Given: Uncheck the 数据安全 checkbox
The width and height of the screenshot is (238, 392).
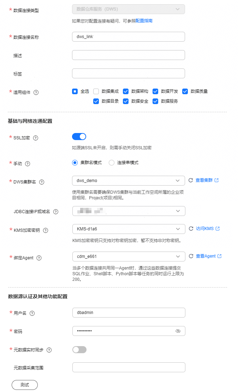Looking at the screenshot, I should 126,101.
